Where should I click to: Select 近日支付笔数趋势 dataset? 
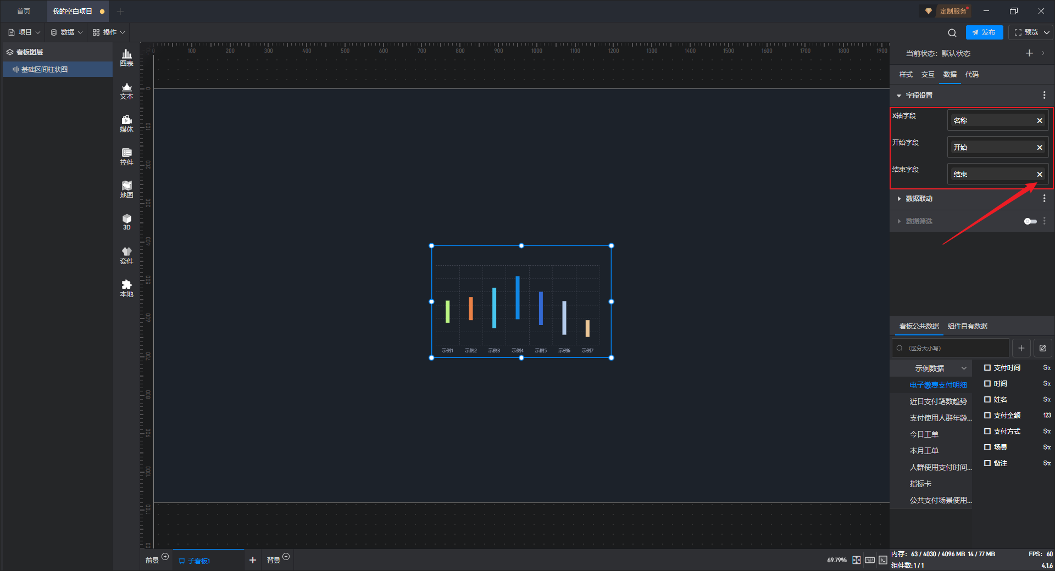click(x=938, y=402)
